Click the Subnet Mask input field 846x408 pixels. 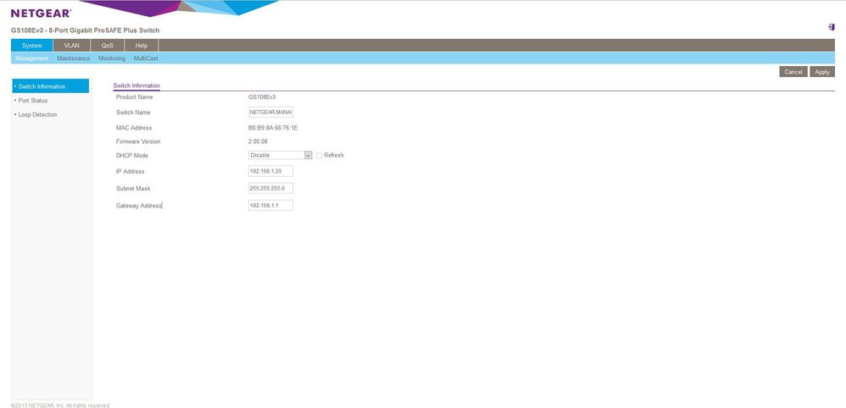[271, 189]
